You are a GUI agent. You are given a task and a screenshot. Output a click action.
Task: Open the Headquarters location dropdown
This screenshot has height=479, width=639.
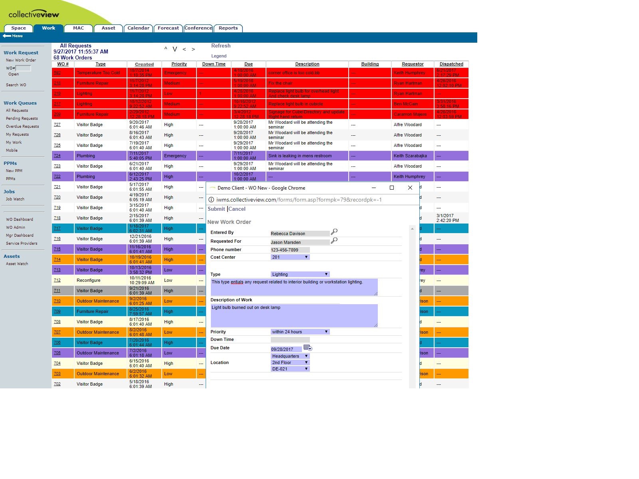(x=290, y=356)
